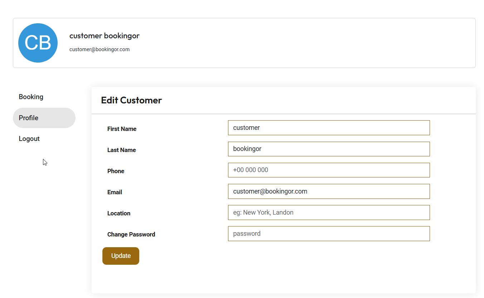
Task: Click the Edit Customer heading
Action: point(131,100)
